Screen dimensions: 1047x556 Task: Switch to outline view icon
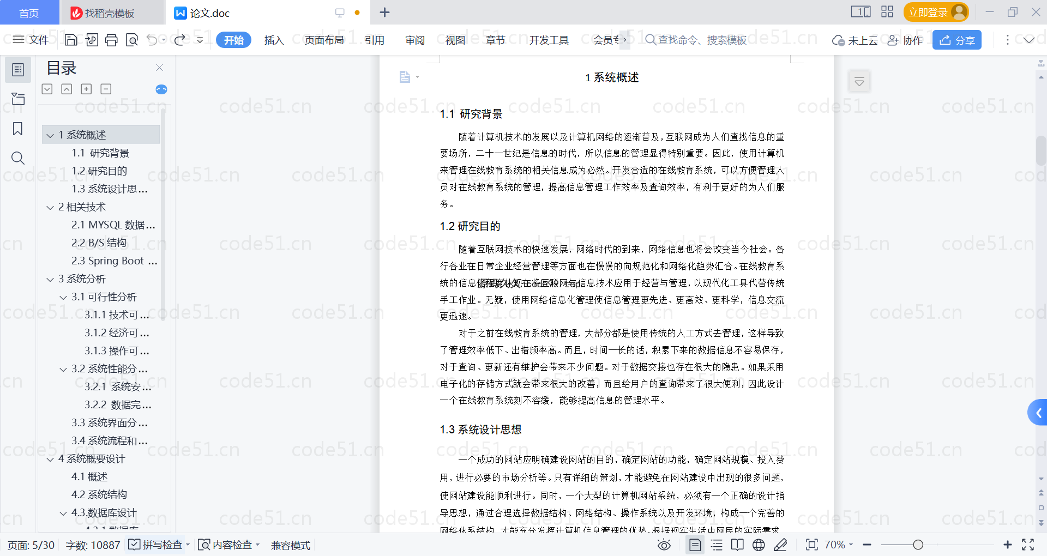(717, 545)
